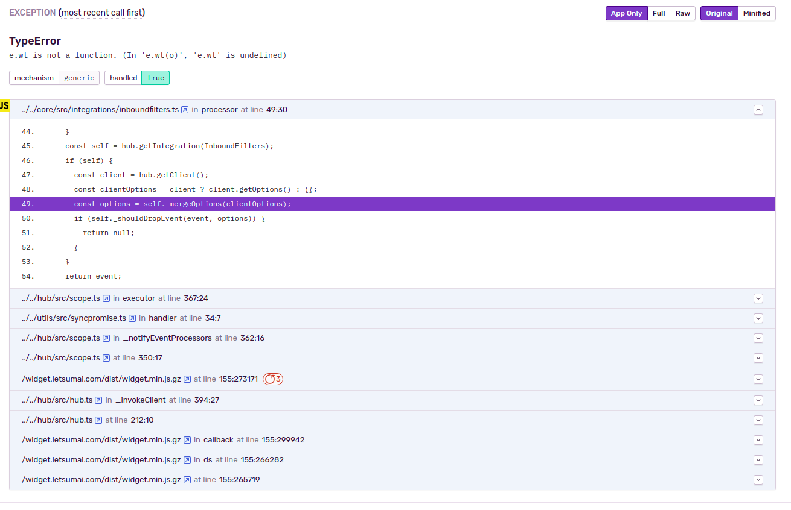Click code line 54 return event
This screenshot has width=791, height=510.
[392, 276]
